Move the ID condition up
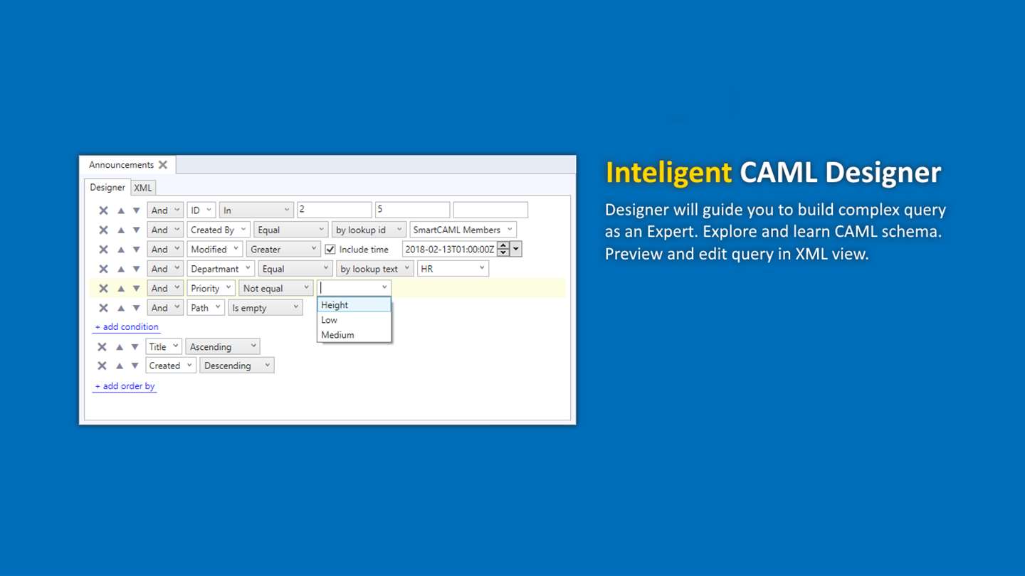 click(x=121, y=210)
